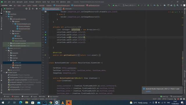Open the TODO tool window
Image resolution: width=186 pixels, height=105 pixels.
click(x=7, y=97)
